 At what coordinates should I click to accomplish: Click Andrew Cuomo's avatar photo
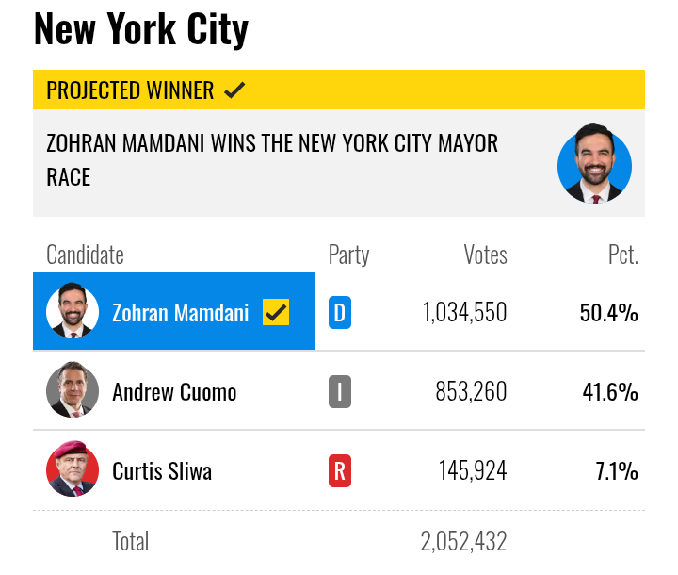tap(73, 390)
